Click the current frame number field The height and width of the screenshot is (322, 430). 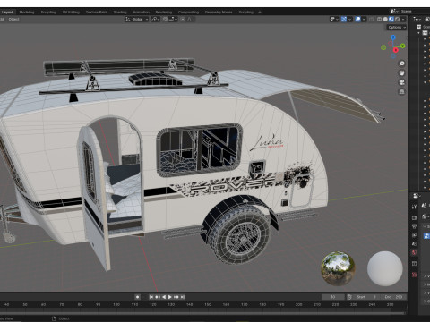pyautogui.click(x=333, y=297)
